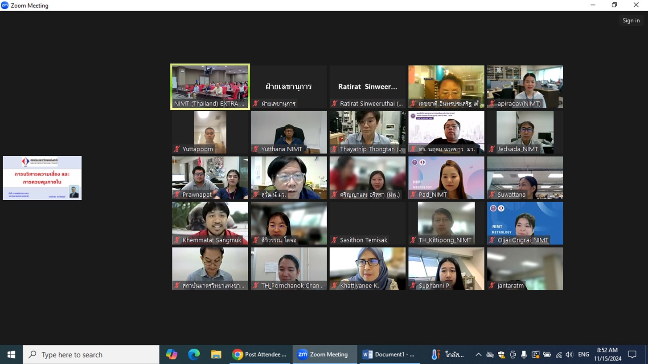Click muted mic icon on Yuttapoom's tile

point(177,149)
